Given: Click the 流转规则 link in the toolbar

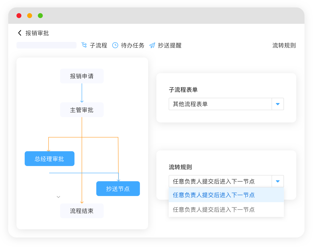Looking at the screenshot, I should pos(284,45).
